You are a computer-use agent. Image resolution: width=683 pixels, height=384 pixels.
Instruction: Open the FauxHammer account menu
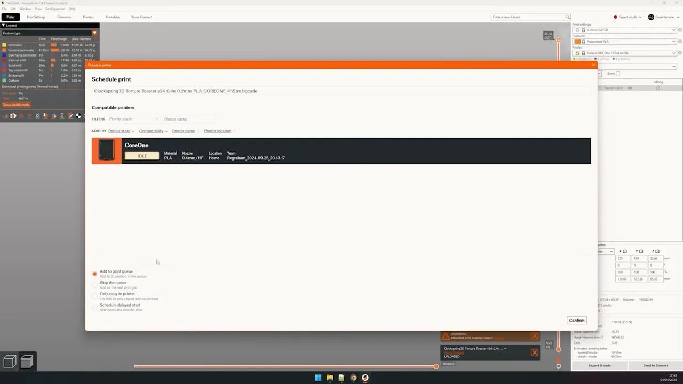(x=664, y=17)
